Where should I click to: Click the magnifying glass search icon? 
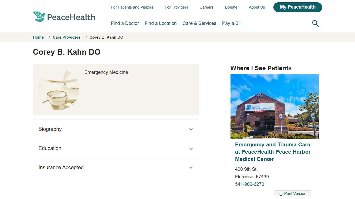click(x=315, y=24)
